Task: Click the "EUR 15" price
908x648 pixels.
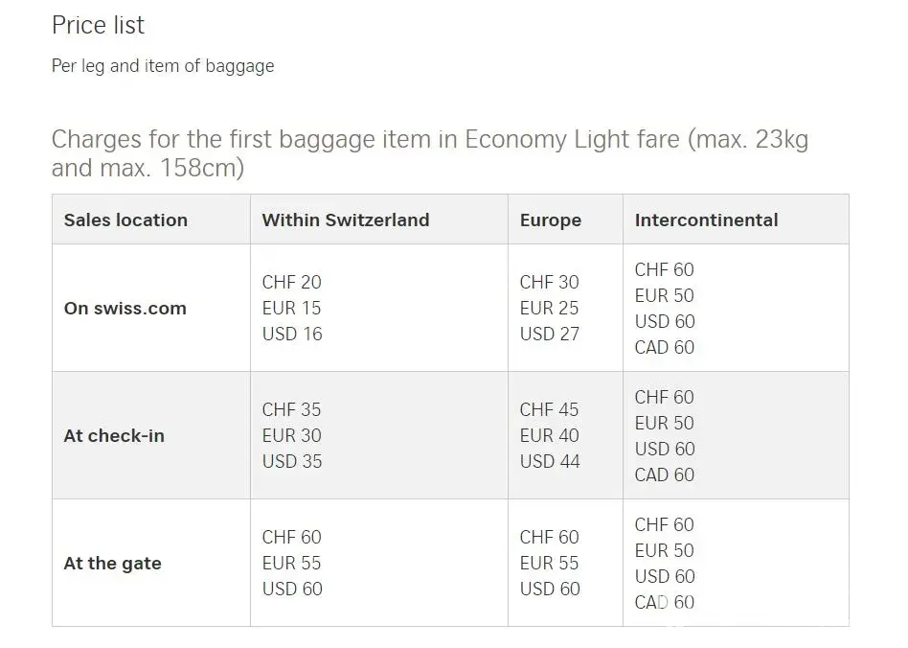Action: (291, 309)
